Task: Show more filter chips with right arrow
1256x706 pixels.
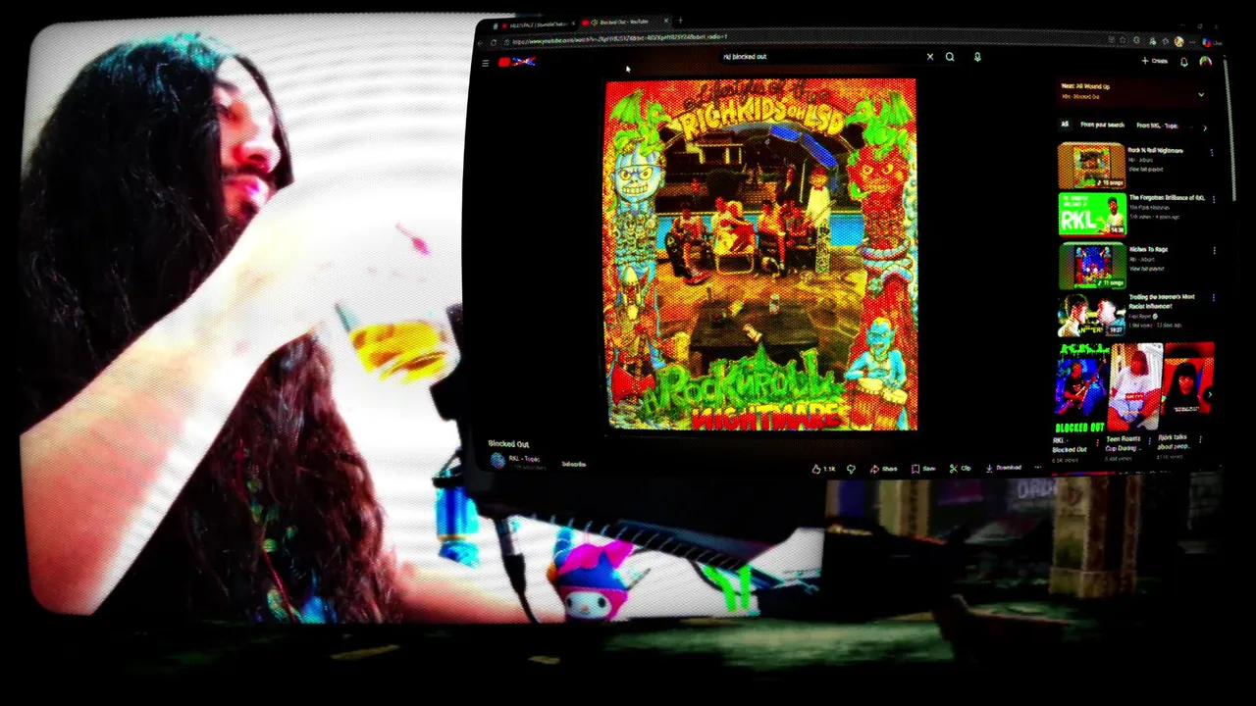Action: (1204, 127)
